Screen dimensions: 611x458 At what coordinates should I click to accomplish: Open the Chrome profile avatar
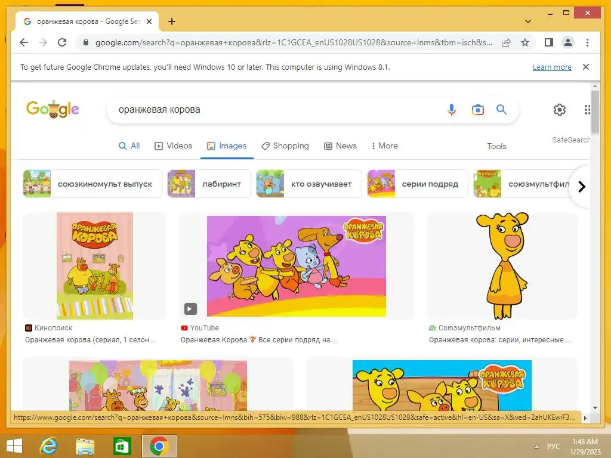[568, 42]
